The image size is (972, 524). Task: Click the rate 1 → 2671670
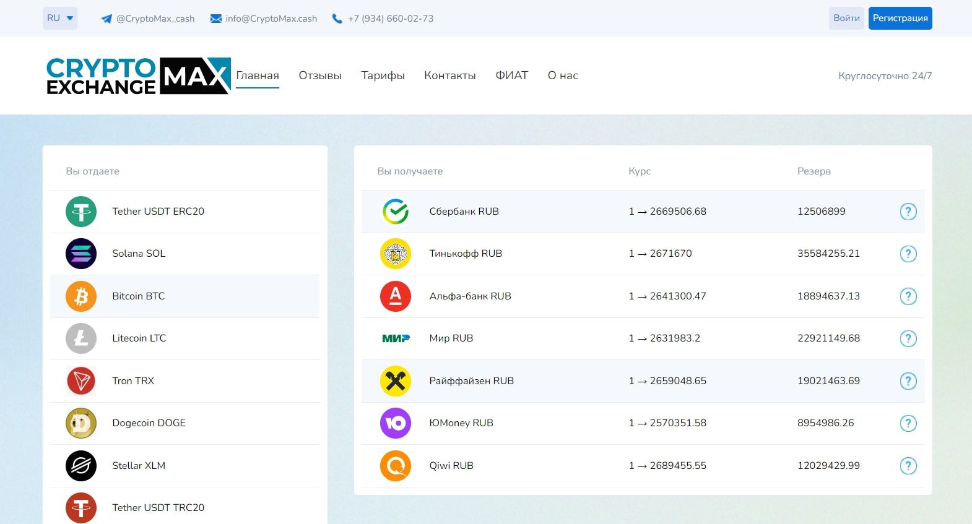(660, 253)
